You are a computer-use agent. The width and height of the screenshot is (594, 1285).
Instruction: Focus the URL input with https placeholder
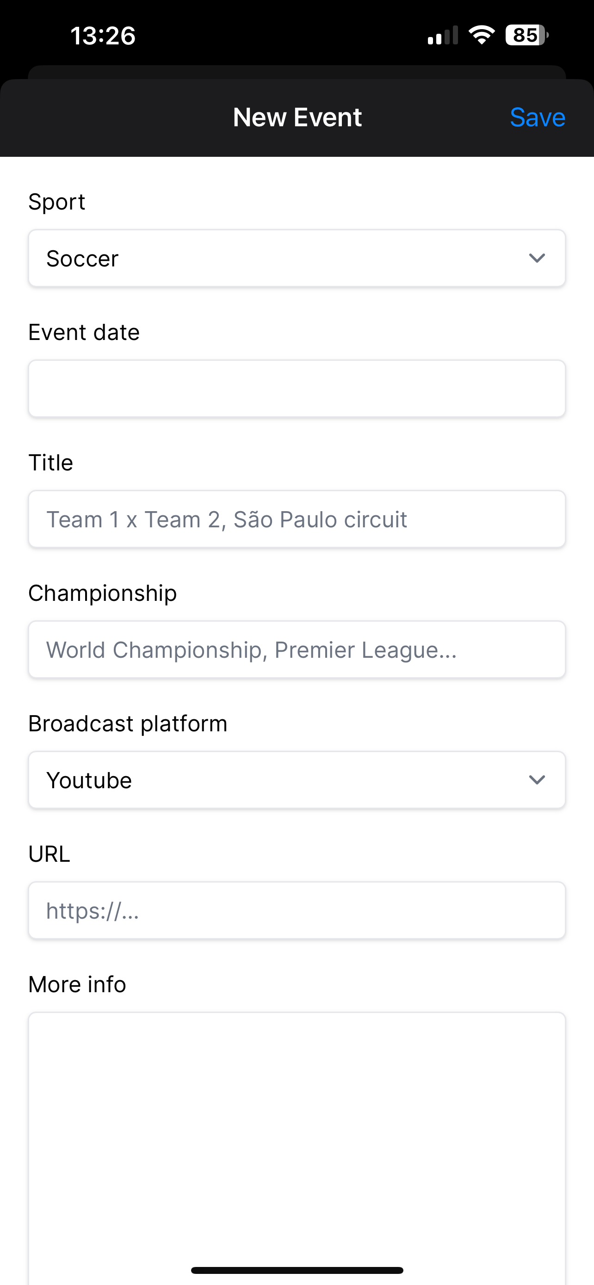pyautogui.click(x=297, y=910)
